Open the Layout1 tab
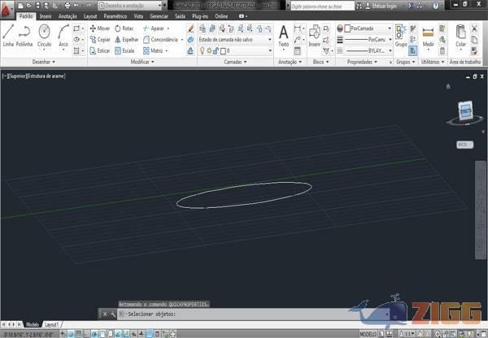Image resolution: width=488 pixels, height=338 pixels. 53,323
